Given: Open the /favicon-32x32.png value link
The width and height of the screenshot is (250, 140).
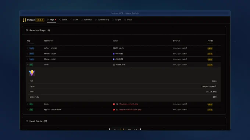Looking at the screenshot, I should [x=129, y=104].
